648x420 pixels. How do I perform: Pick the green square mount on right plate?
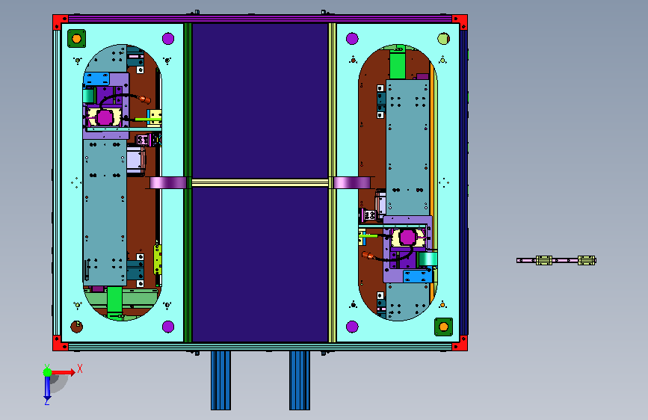(443, 327)
